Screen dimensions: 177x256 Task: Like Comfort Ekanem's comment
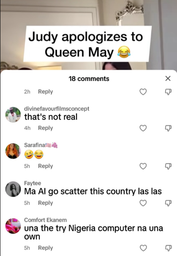143,248
